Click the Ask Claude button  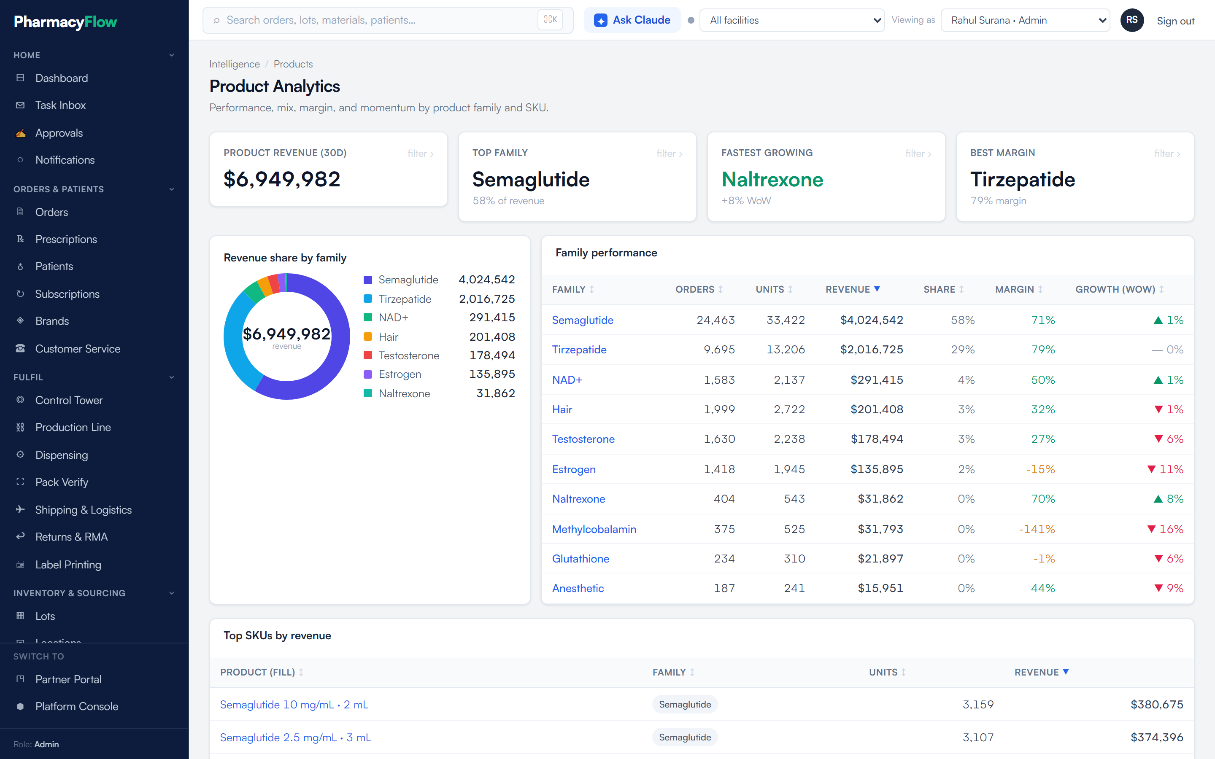(632, 20)
